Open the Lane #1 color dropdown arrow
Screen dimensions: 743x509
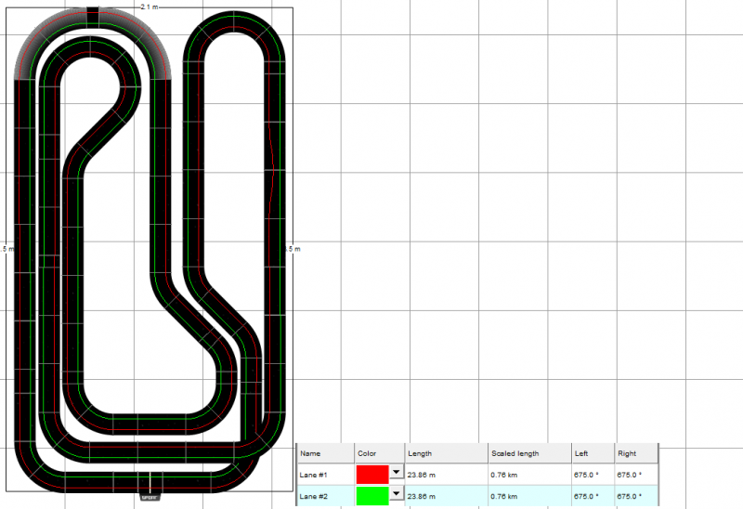[x=397, y=473]
